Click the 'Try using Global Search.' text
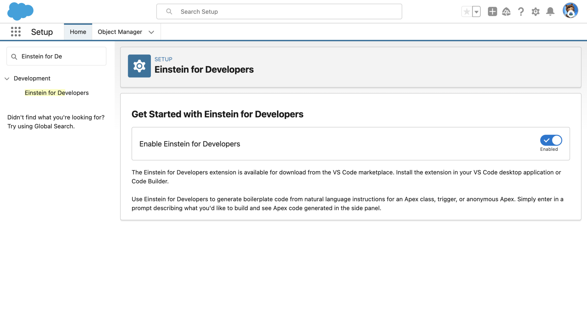 [41, 126]
